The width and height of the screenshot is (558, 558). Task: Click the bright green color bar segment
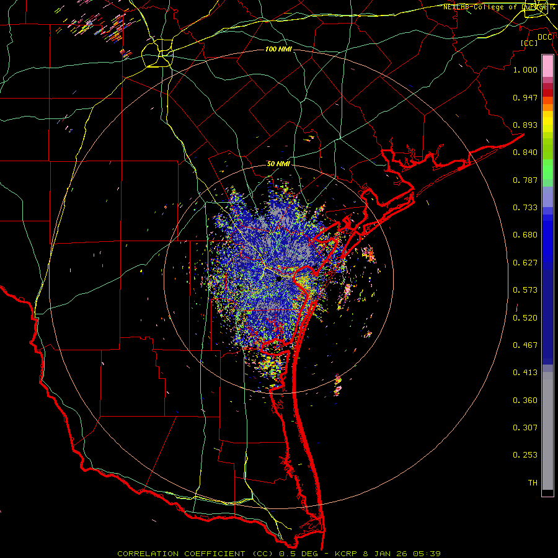pyautogui.click(x=547, y=169)
